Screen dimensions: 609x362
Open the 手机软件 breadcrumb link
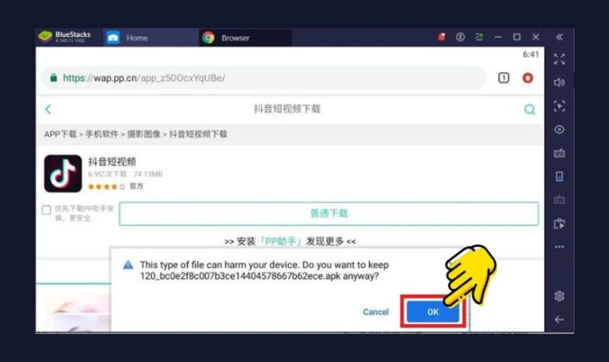click(x=101, y=134)
